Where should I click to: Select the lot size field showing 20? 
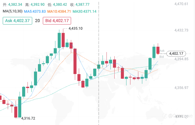(x=37, y=21)
